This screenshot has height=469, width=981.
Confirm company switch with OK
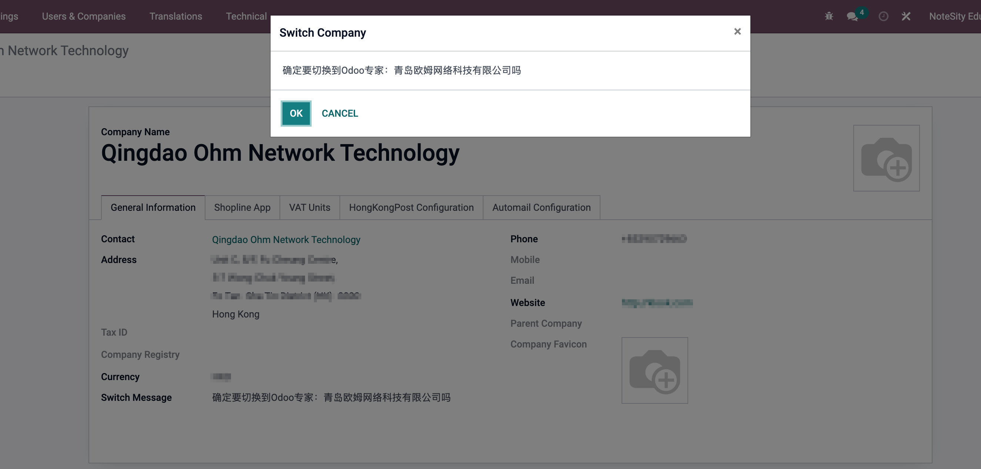(x=296, y=113)
